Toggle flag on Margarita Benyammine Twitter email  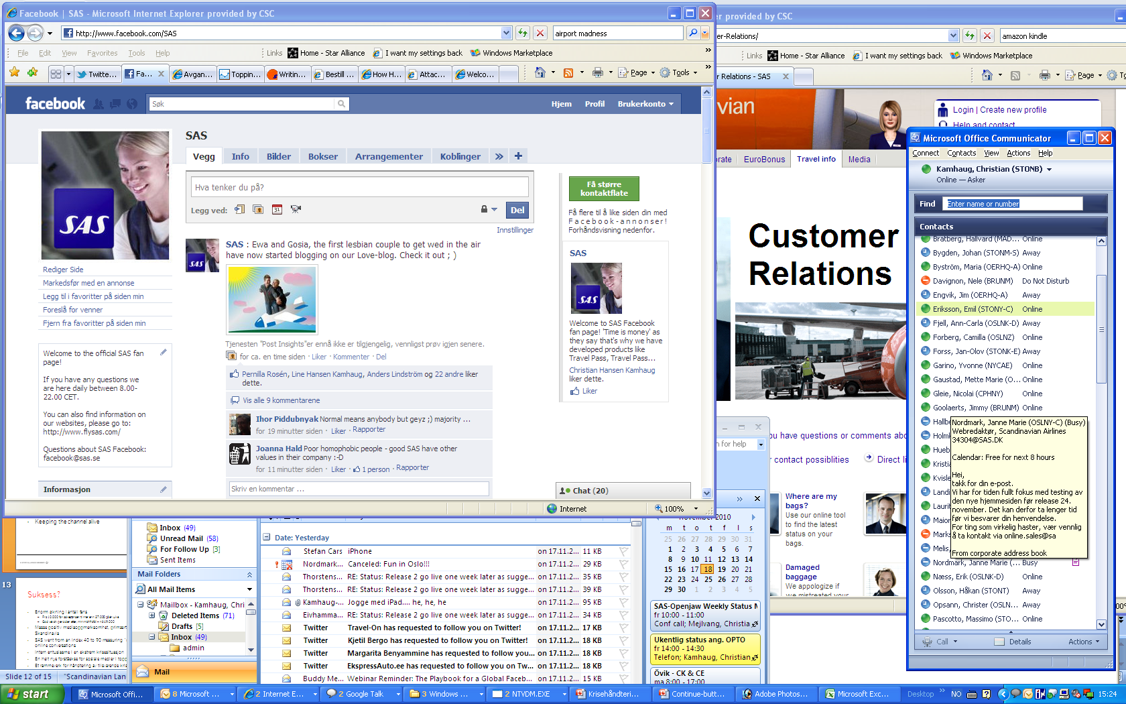coord(623,653)
